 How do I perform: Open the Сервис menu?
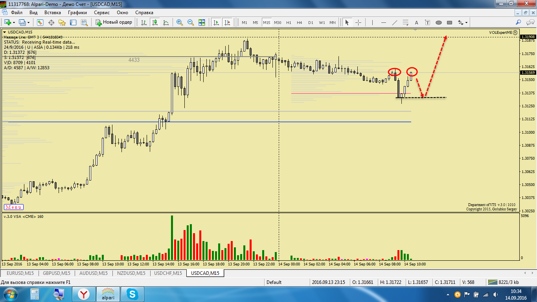102,12
